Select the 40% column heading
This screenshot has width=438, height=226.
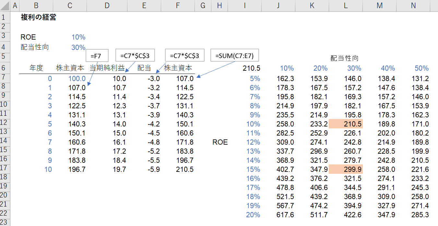[388, 68]
